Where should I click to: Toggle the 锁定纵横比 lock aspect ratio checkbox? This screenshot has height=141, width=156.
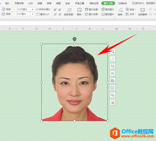tap(37, 10)
